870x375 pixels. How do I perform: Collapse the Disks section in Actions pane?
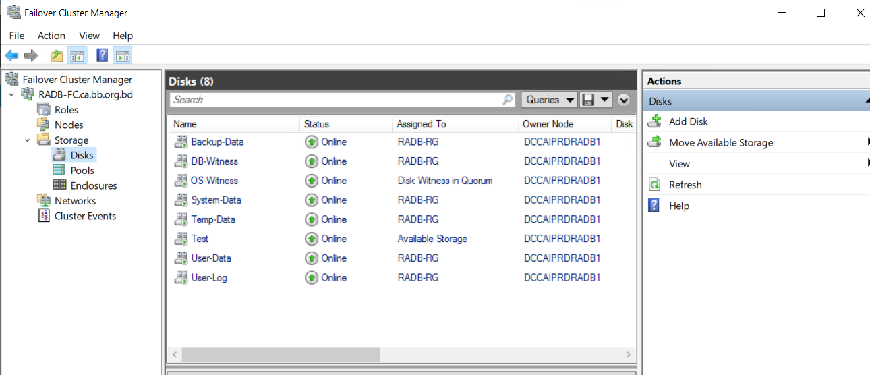[x=867, y=101]
